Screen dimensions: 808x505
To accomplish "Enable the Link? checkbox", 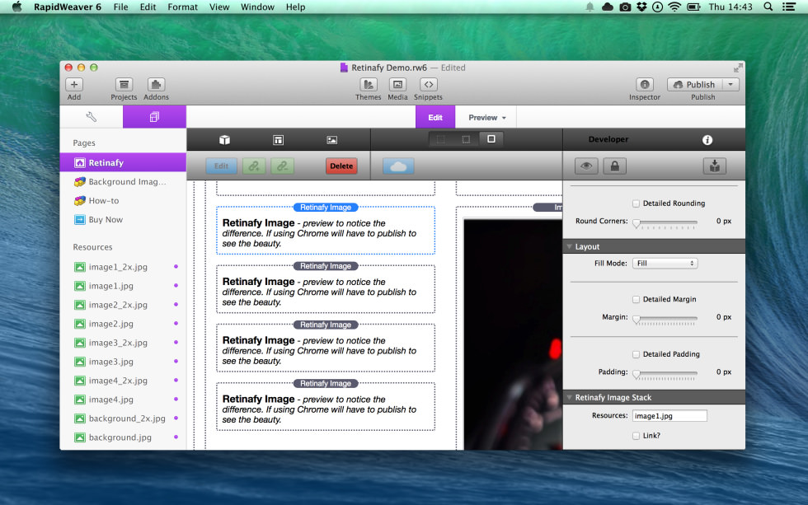I will point(636,436).
